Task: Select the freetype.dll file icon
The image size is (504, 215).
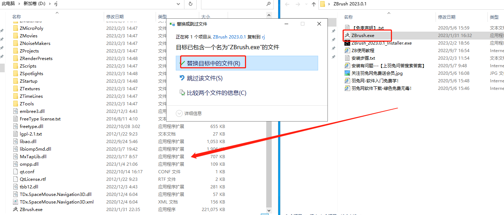Action: [15, 126]
